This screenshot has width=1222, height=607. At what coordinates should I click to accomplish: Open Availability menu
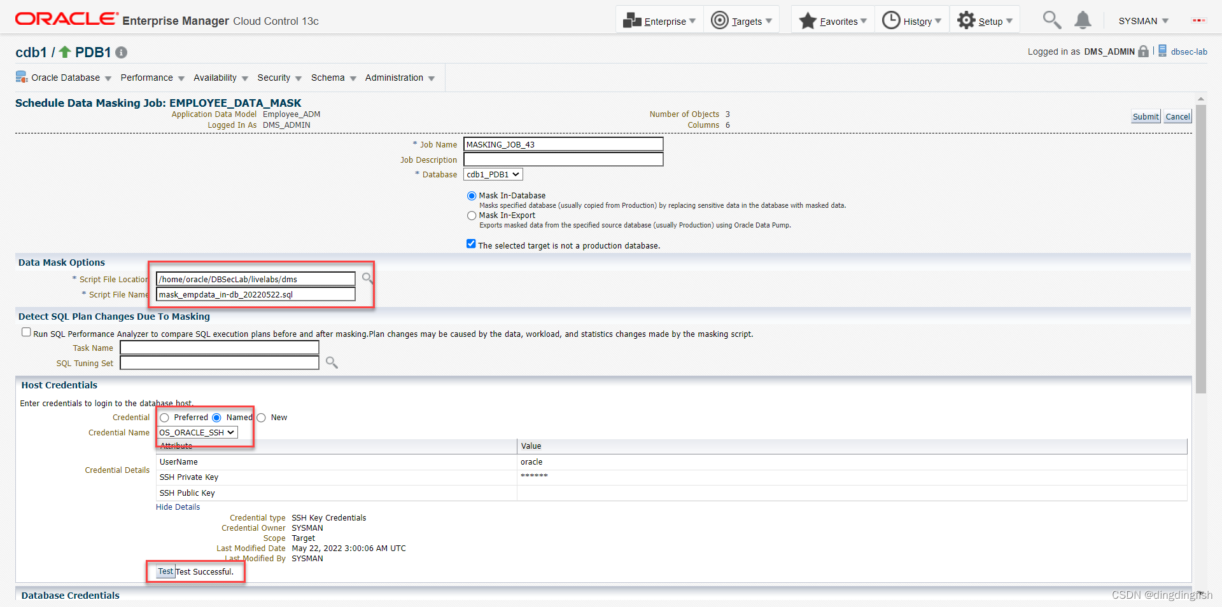220,78
